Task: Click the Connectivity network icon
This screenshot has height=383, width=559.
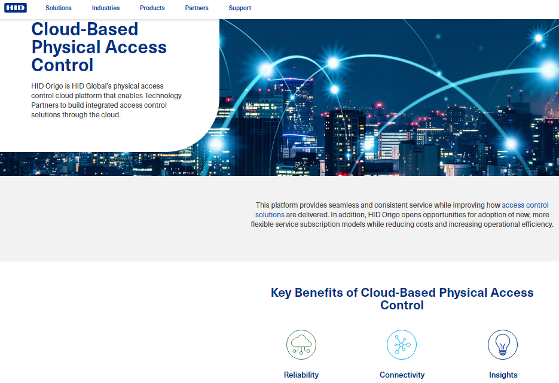Action: pyautogui.click(x=402, y=345)
